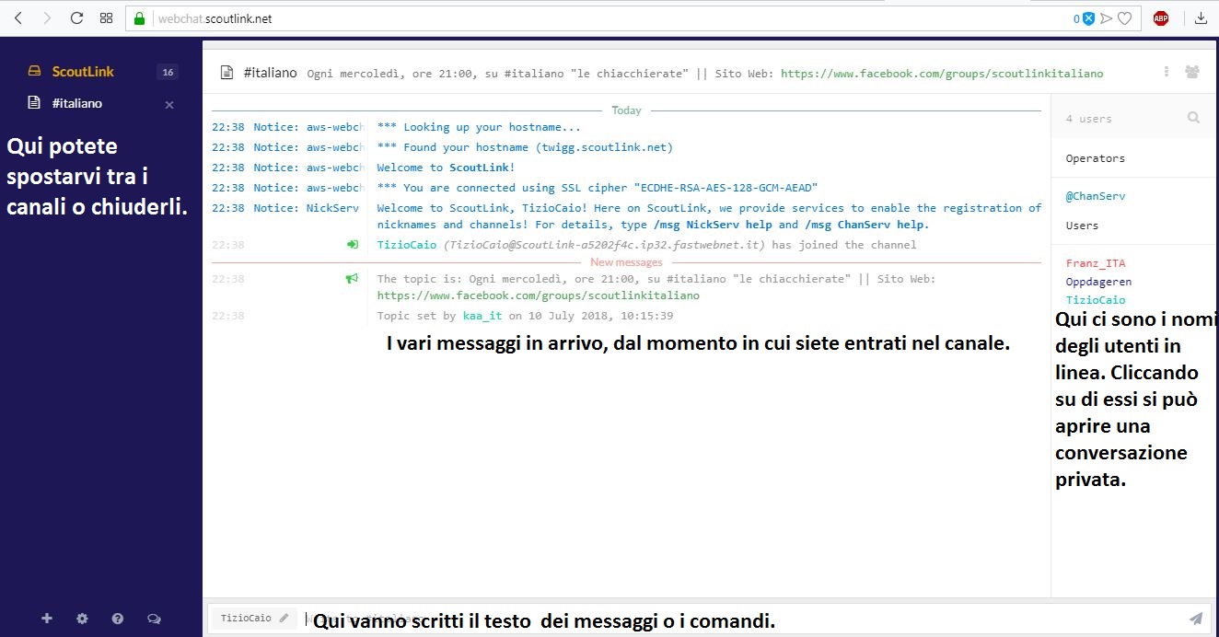Send message with paper plane icon
This screenshot has height=637, width=1219.
pos(1196,619)
